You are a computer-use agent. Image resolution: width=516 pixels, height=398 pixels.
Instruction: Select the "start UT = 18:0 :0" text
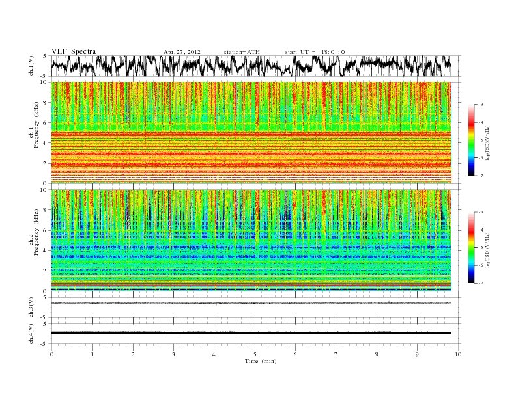coord(315,52)
